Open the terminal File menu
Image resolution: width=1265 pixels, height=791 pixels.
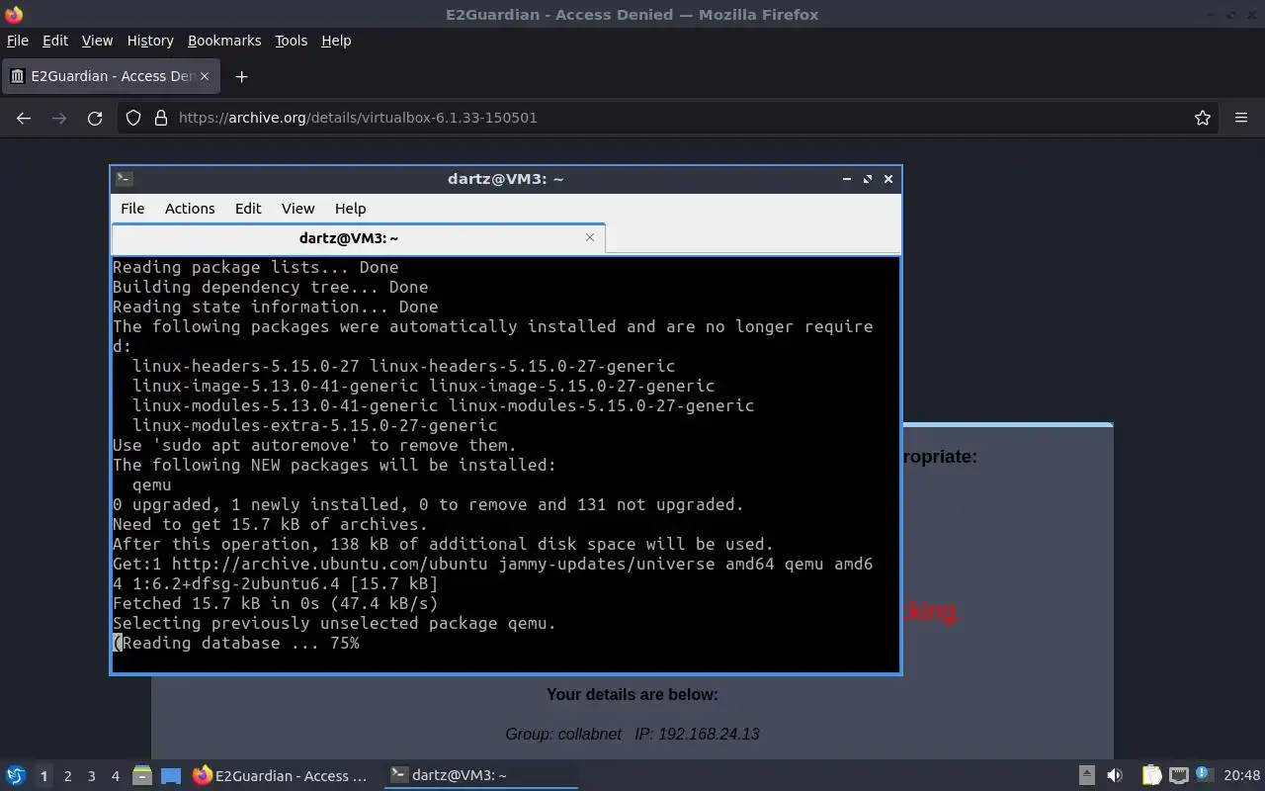tap(132, 209)
